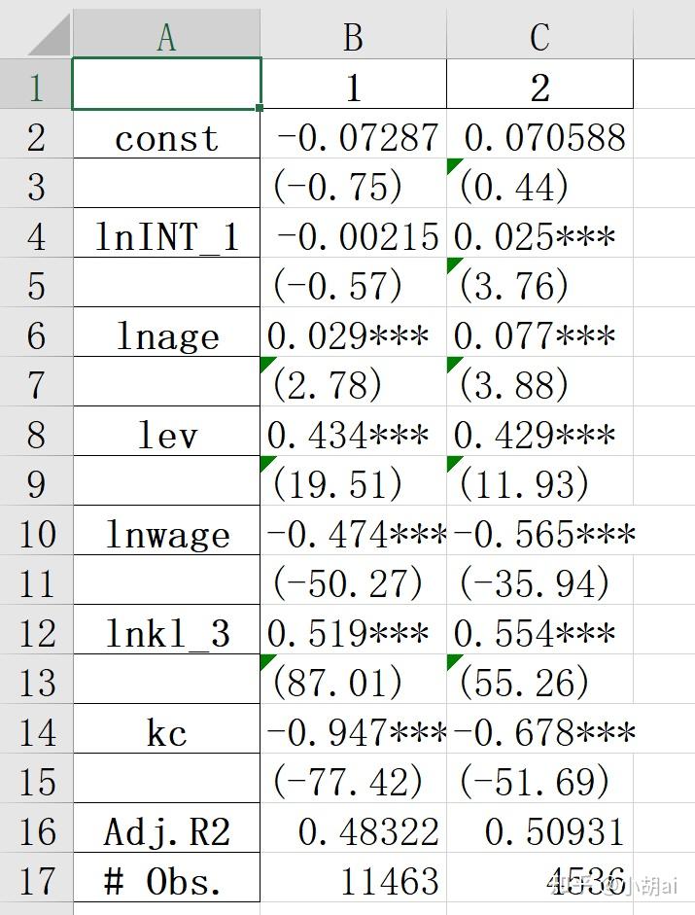Click cell with value '(-0.75)'
695x915 pixels.
[354, 183]
